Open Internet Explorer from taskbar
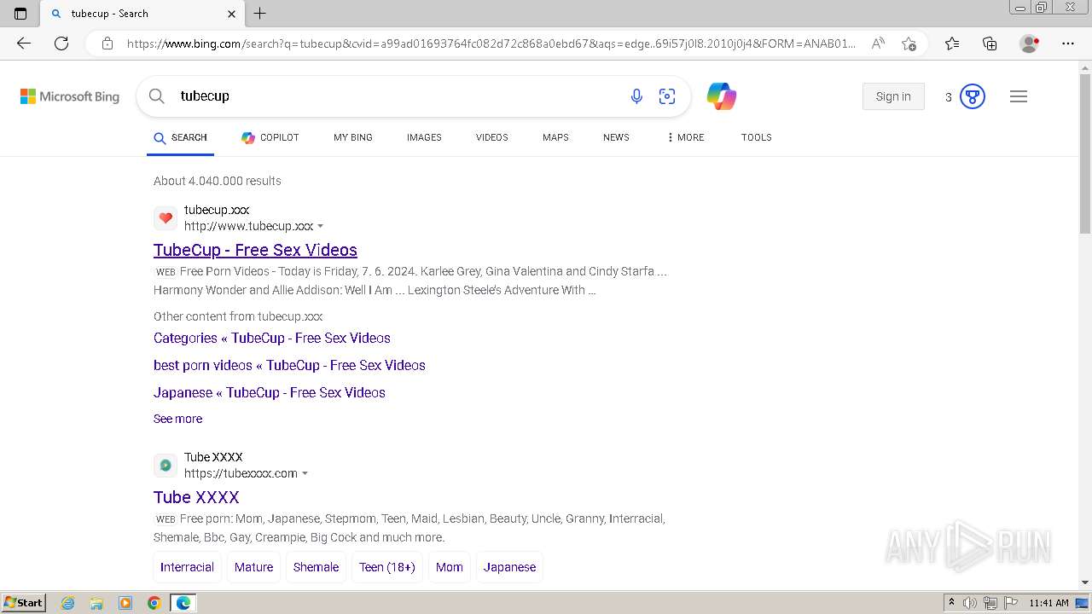Viewport: 1092px width, 614px height. (68, 603)
